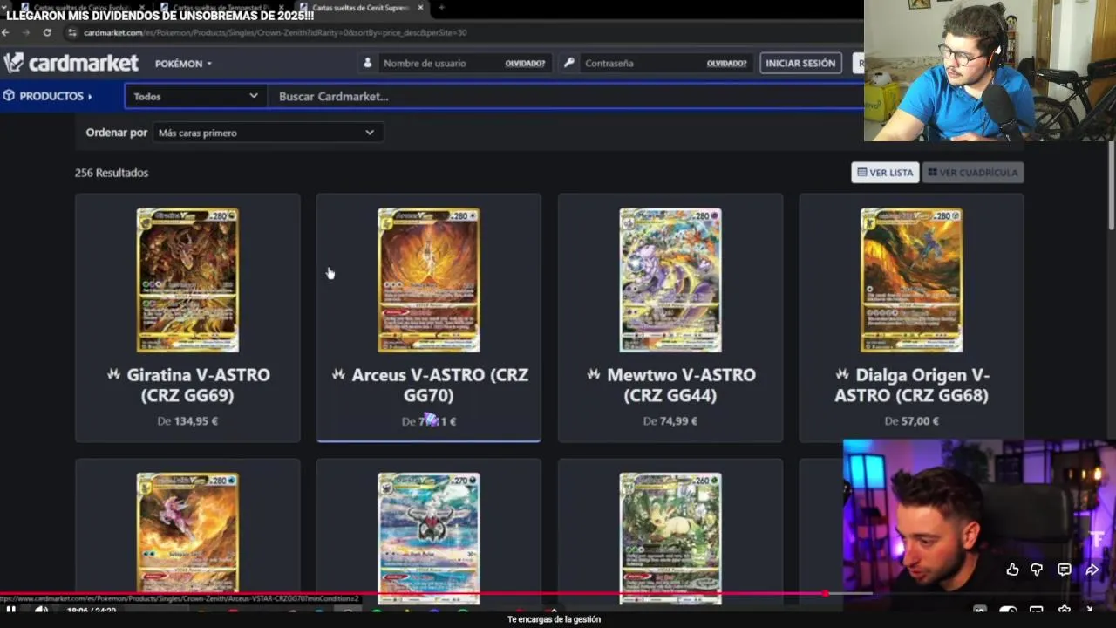Close the Cenit Supremo tab
The image size is (1116, 628).
coord(420,8)
